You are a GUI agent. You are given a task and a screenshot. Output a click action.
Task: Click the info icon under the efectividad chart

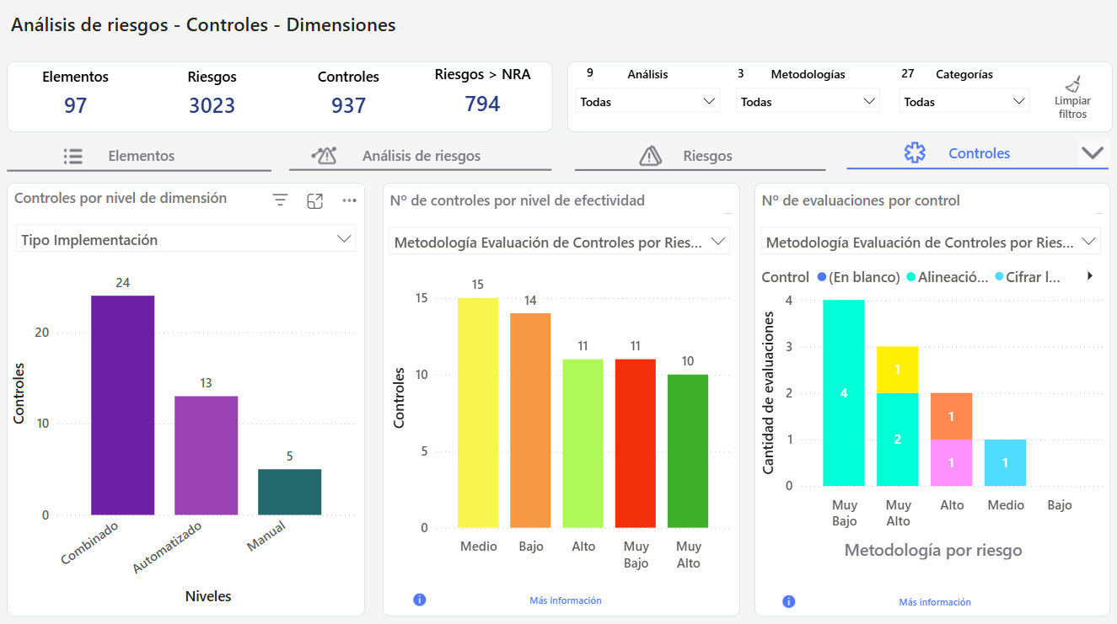420,600
